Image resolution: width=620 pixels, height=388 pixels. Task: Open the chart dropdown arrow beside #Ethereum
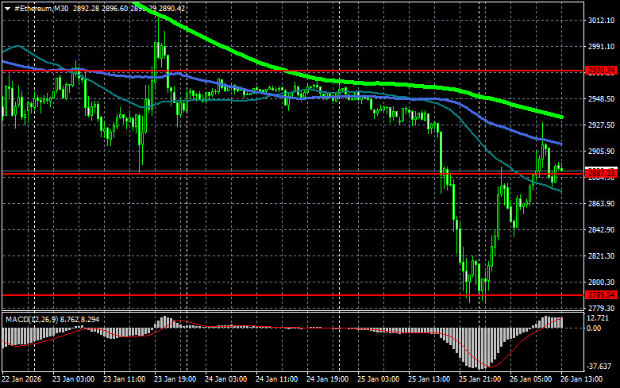7,8
